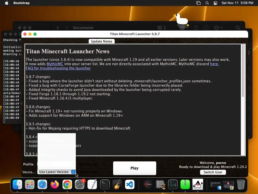The height and width of the screenshot is (194, 258).
Task: Open Visual Studio Code from the Dock
Action: [x=130, y=184]
